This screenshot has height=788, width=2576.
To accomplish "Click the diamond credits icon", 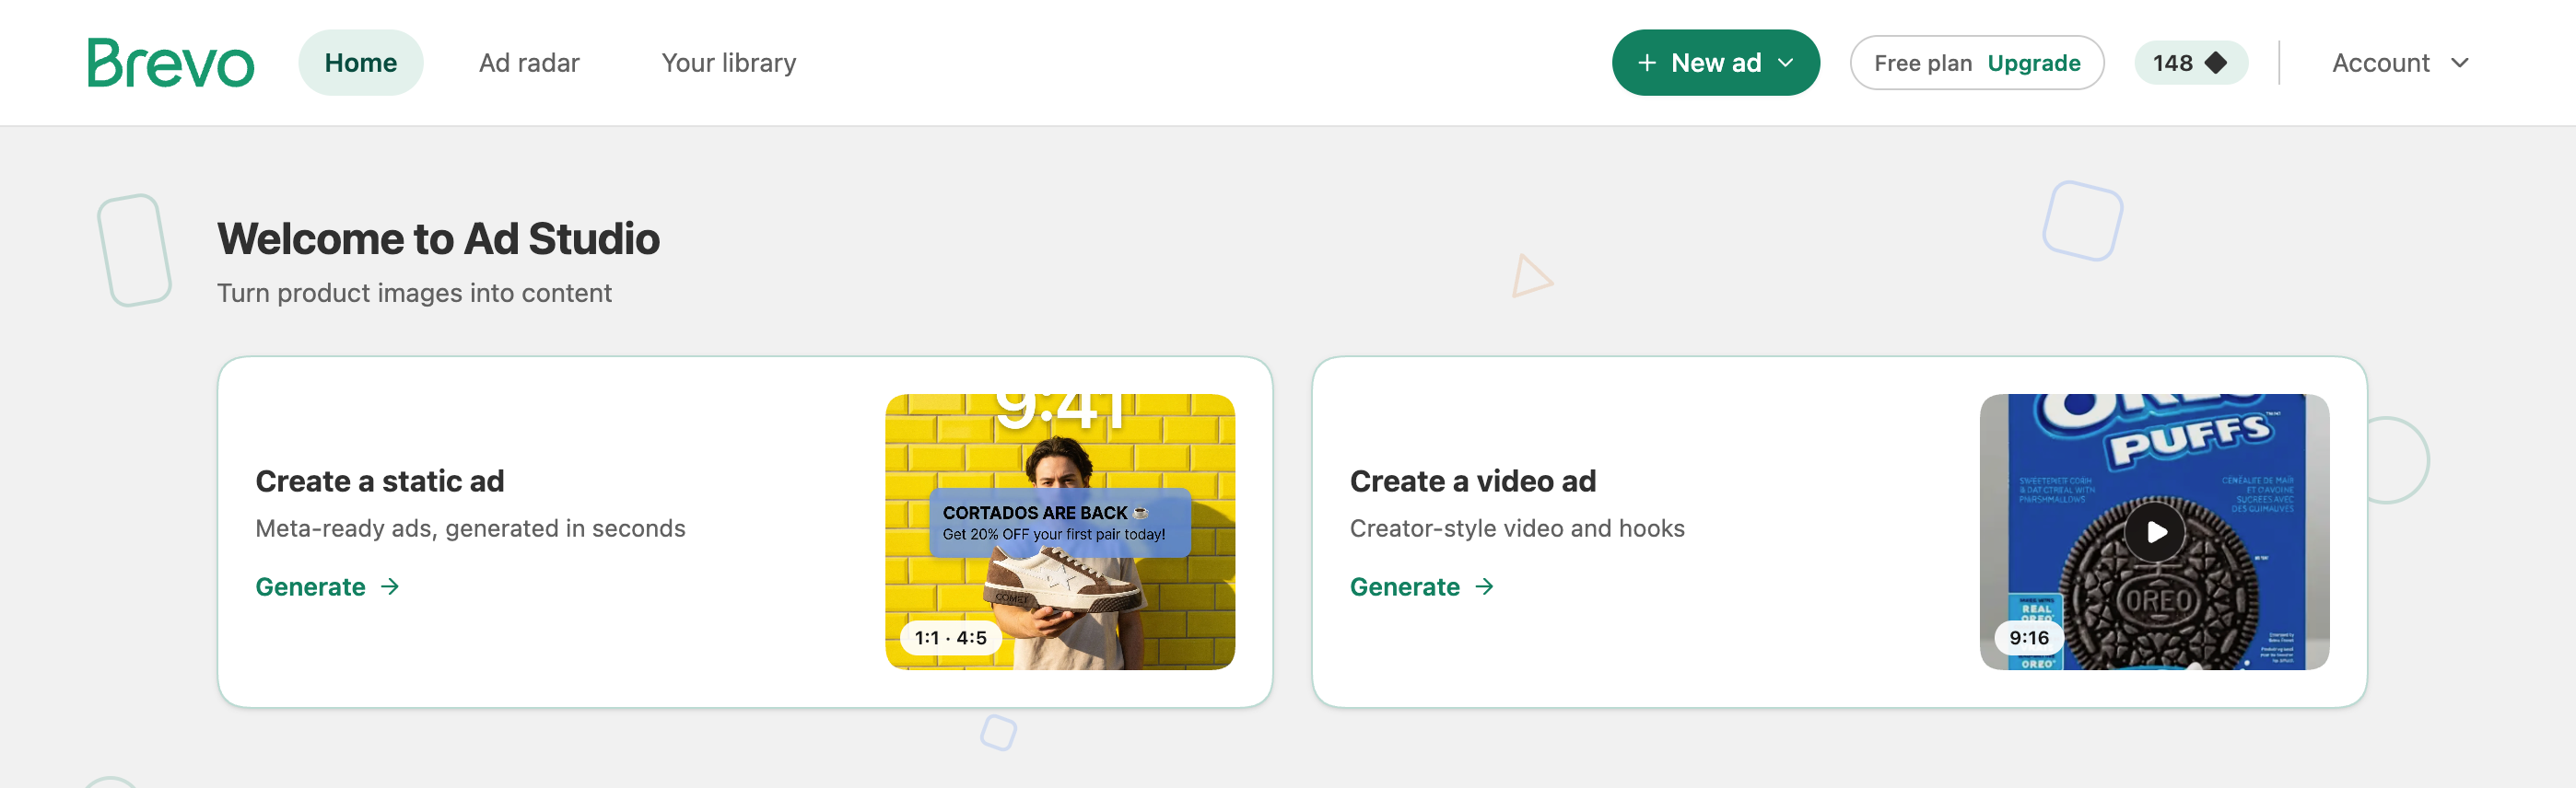I will click(x=2216, y=63).
